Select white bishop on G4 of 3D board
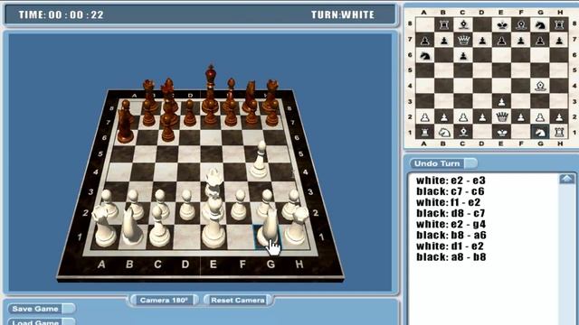The image size is (579, 325). coord(260,160)
